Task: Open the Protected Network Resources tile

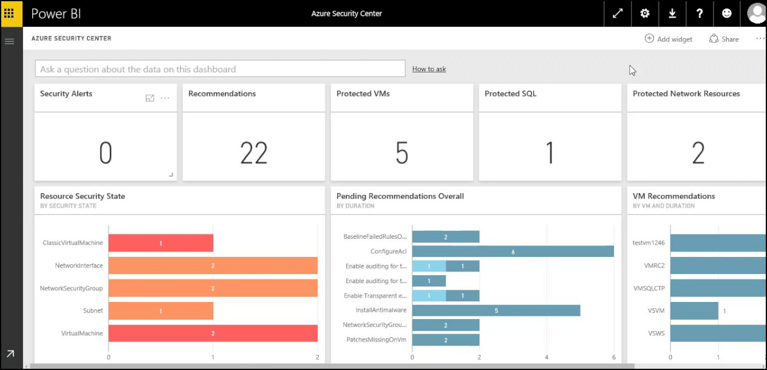Action: [x=697, y=132]
